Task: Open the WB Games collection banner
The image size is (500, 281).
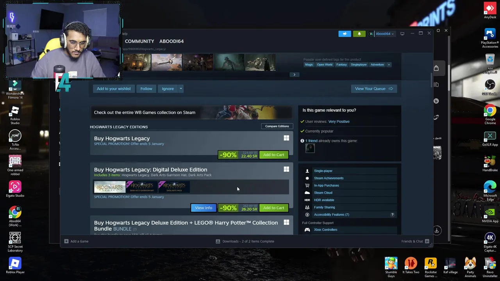Action: coord(191,112)
